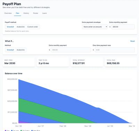Click the What if Extra monthly payment field
Screen dimensions: 139x131
pyautogui.click(x=71, y=50)
